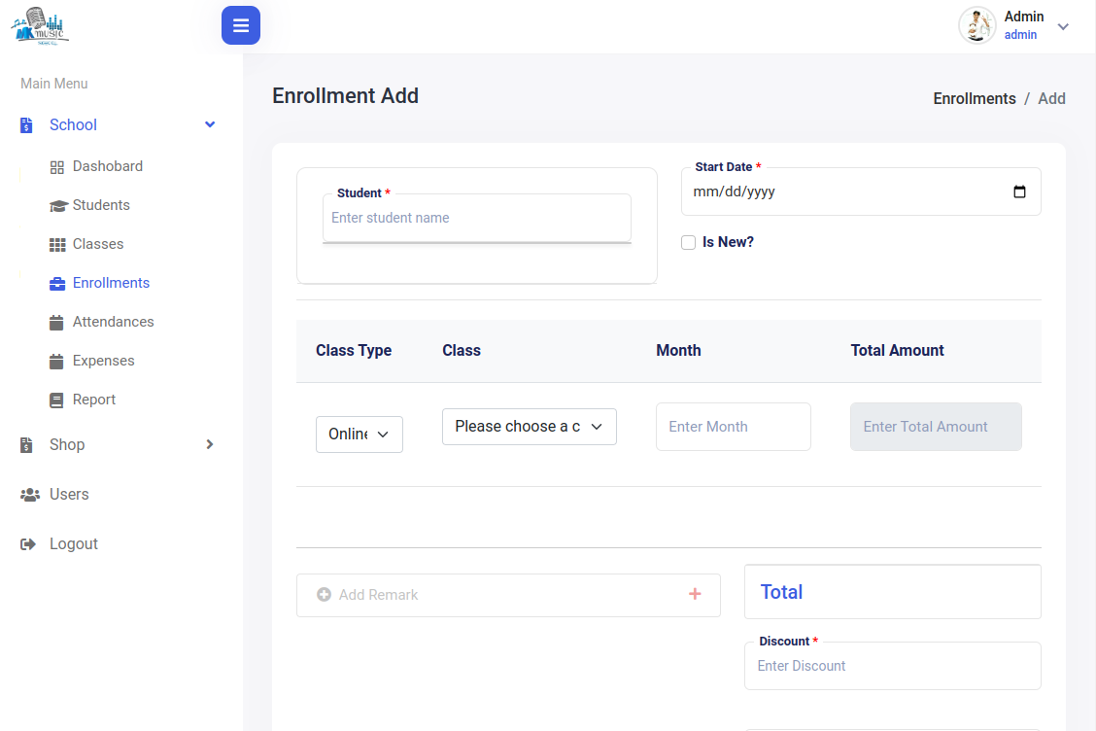Click the Users group icon
Screen dimensions: 1096x731
pos(29,495)
